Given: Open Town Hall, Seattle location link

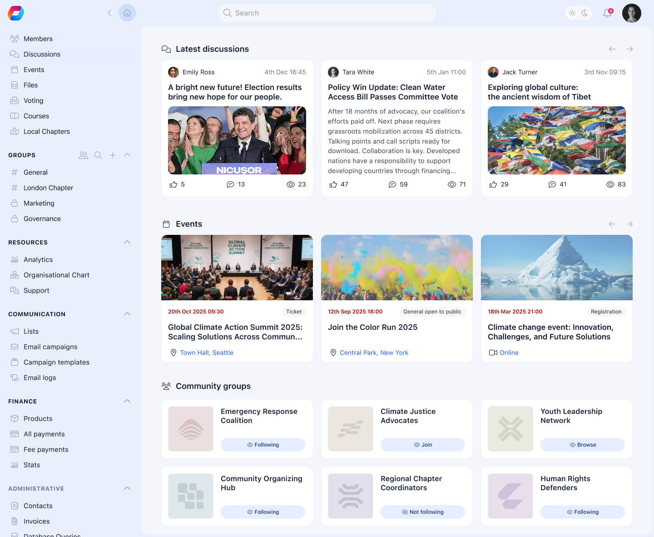Looking at the screenshot, I should click(x=206, y=353).
